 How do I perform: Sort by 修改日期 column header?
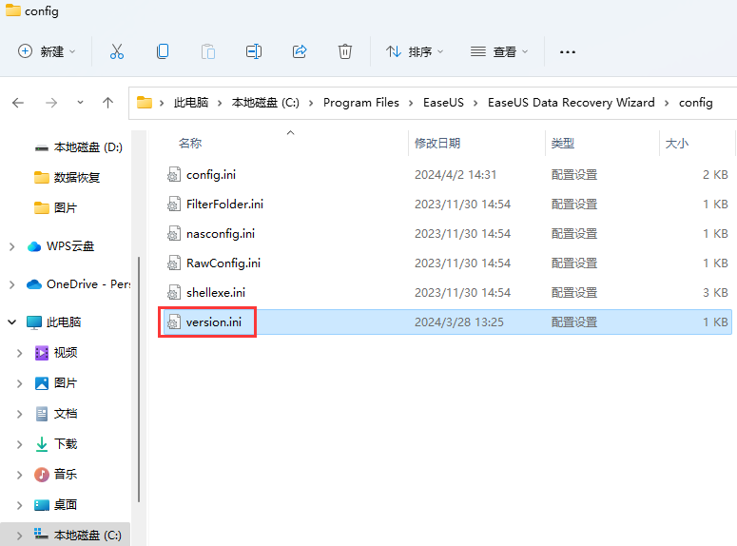coord(437,143)
